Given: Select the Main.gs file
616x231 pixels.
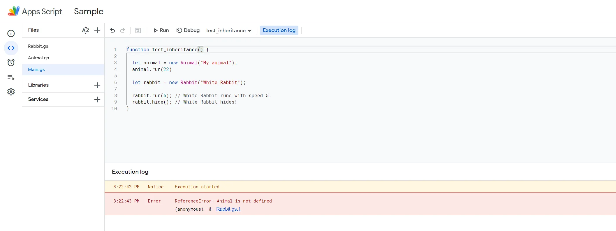Looking at the screenshot, I should coord(63,70).
